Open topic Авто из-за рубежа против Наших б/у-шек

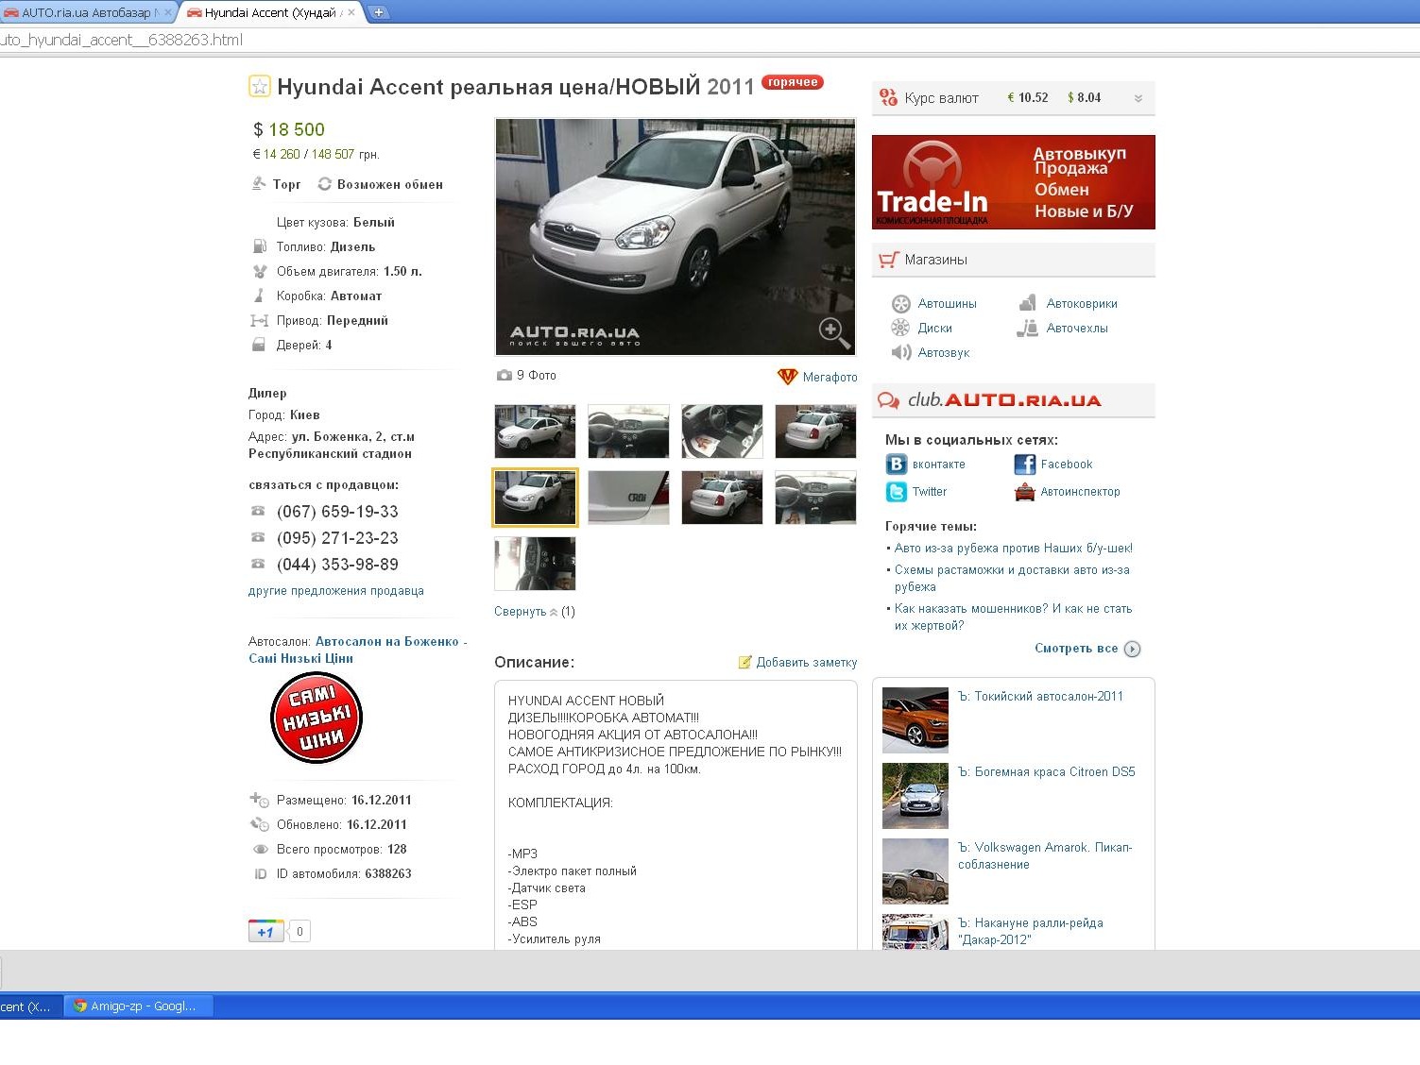click(1013, 548)
